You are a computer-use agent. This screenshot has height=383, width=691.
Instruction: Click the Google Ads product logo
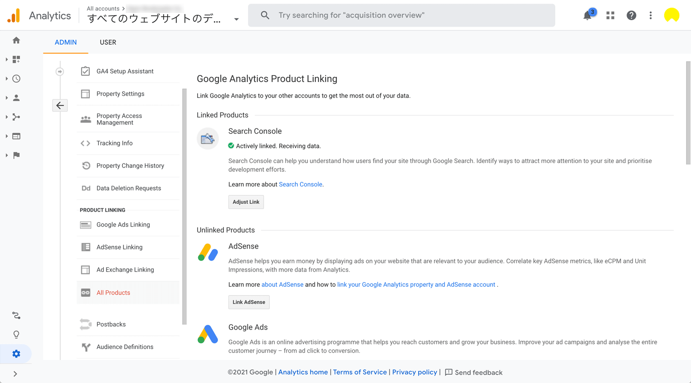click(208, 334)
